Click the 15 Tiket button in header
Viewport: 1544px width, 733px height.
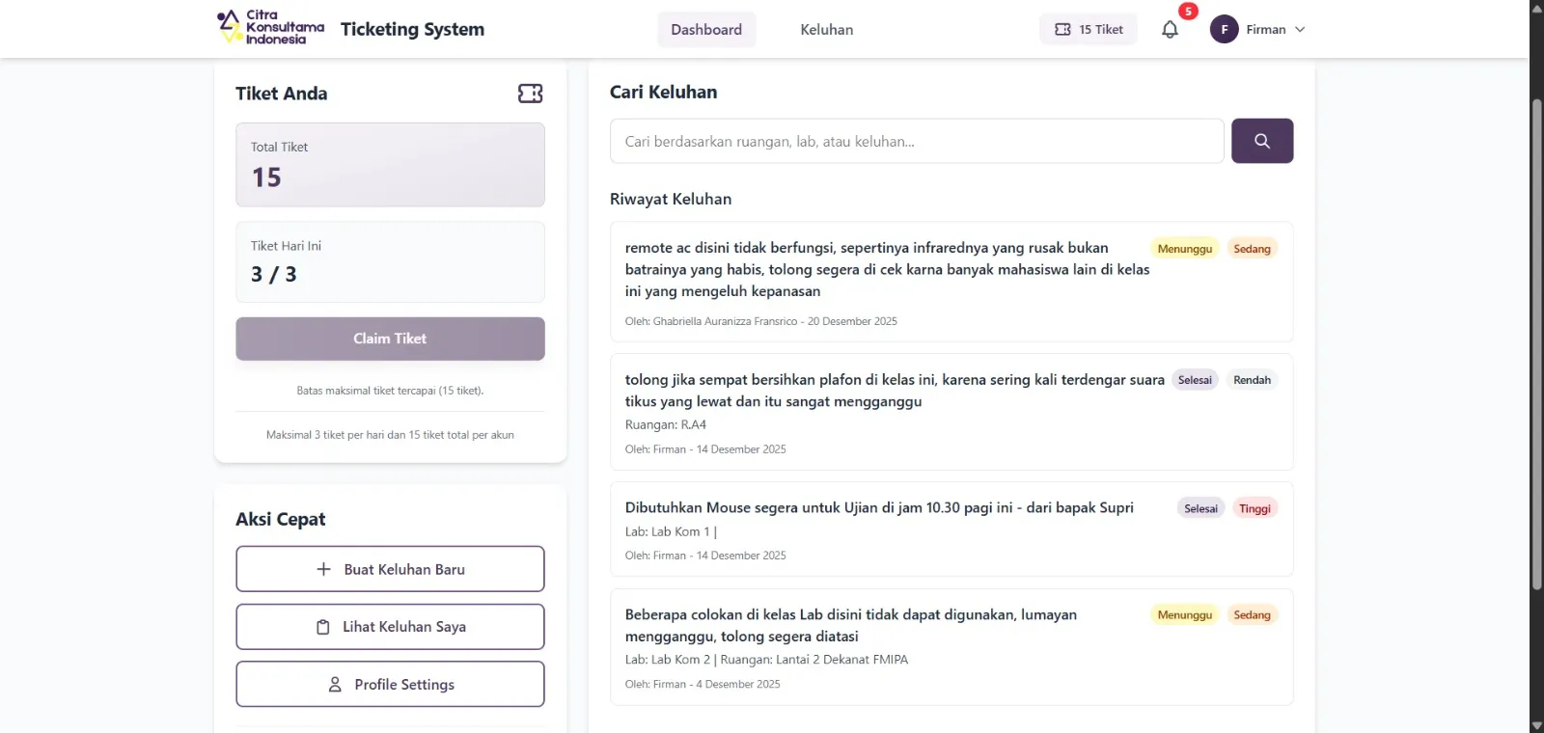(x=1089, y=30)
